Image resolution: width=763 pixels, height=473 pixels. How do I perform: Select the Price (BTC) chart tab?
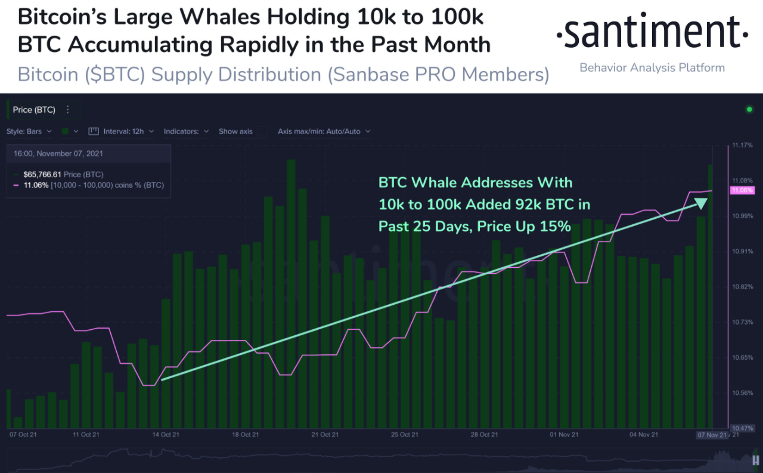coord(33,109)
